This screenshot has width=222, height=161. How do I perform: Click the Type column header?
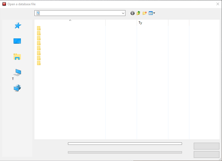click(x=152, y=23)
